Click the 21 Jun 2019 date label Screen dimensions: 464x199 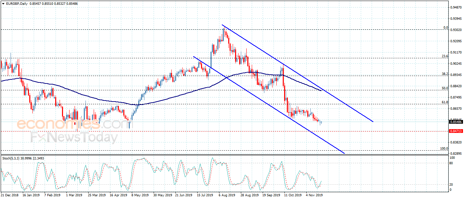[184, 196]
